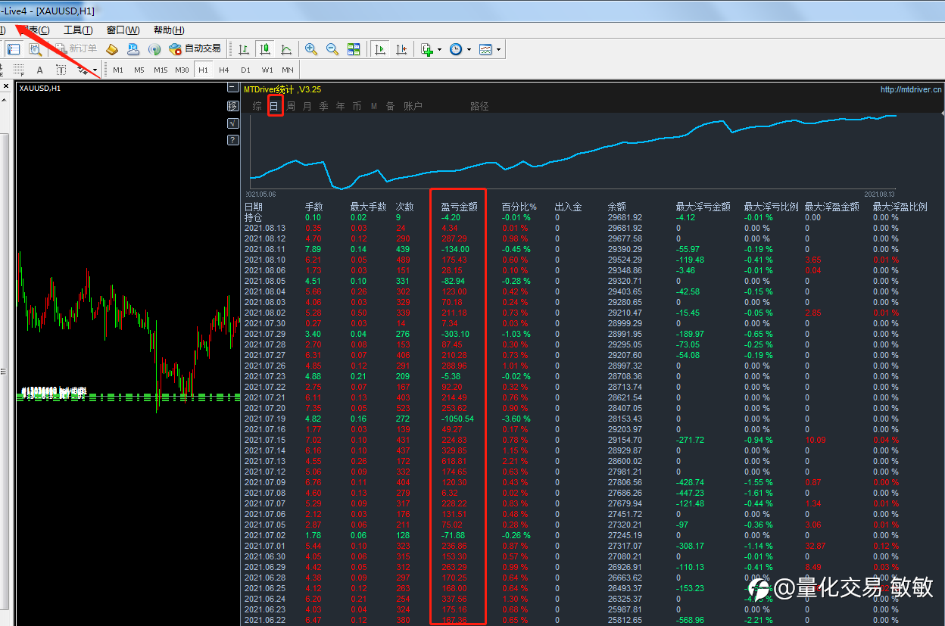
Task: Click the 2021.07.19 row in statistics table
Action: (264, 419)
